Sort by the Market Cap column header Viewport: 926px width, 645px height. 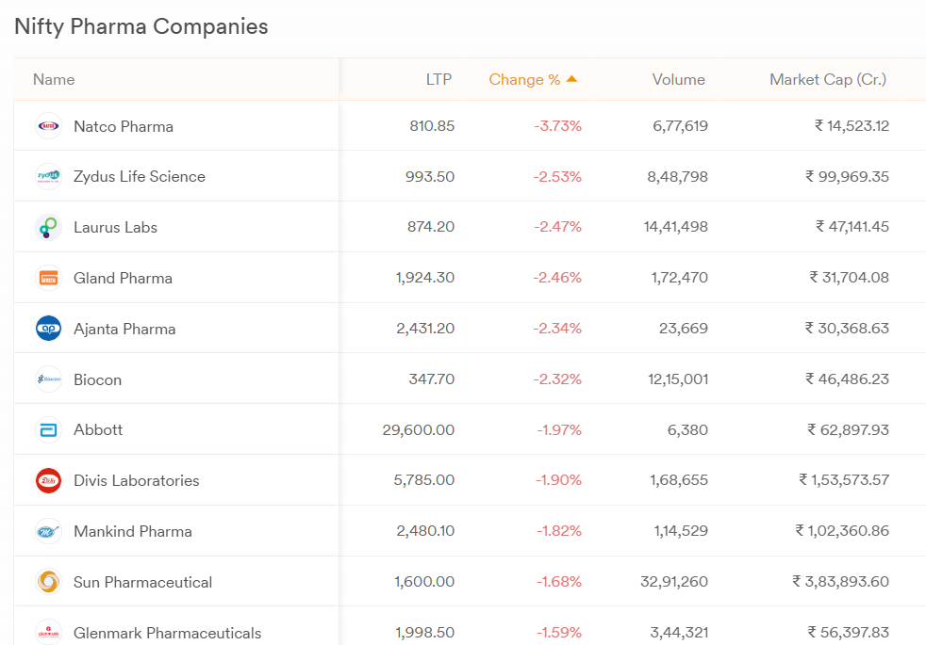(827, 79)
